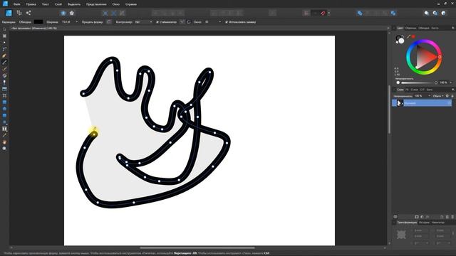Select the Rounded Rectangle tool
Screen dimensions: 456x256
point(4,115)
